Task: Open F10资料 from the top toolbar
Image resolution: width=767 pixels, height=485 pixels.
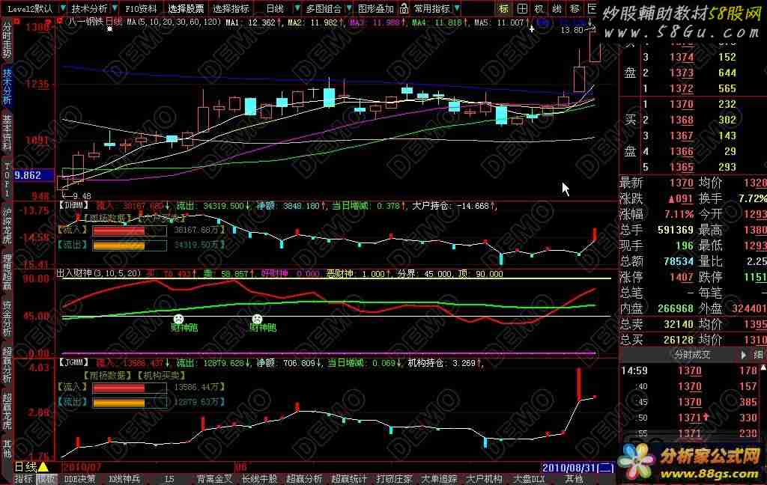Action: click(x=141, y=9)
